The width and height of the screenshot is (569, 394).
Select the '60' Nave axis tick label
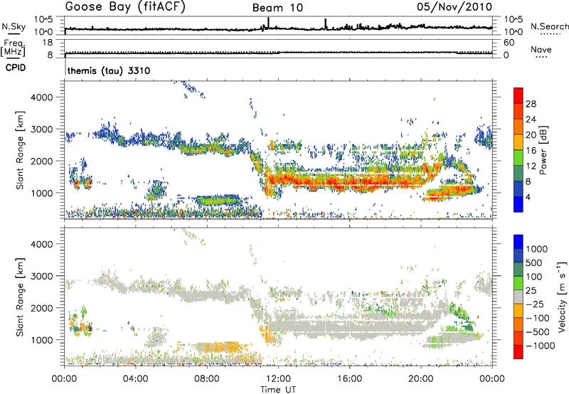tap(509, 43)
